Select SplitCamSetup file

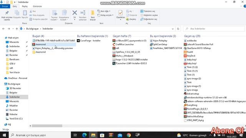pos(158,44)
